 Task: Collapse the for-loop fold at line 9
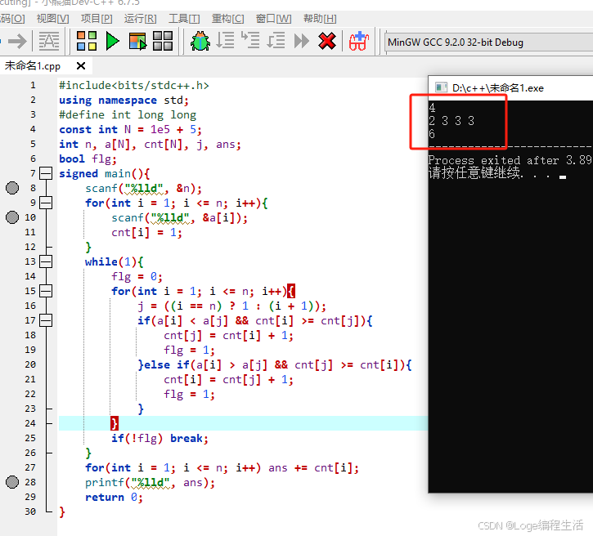point(46,203)
